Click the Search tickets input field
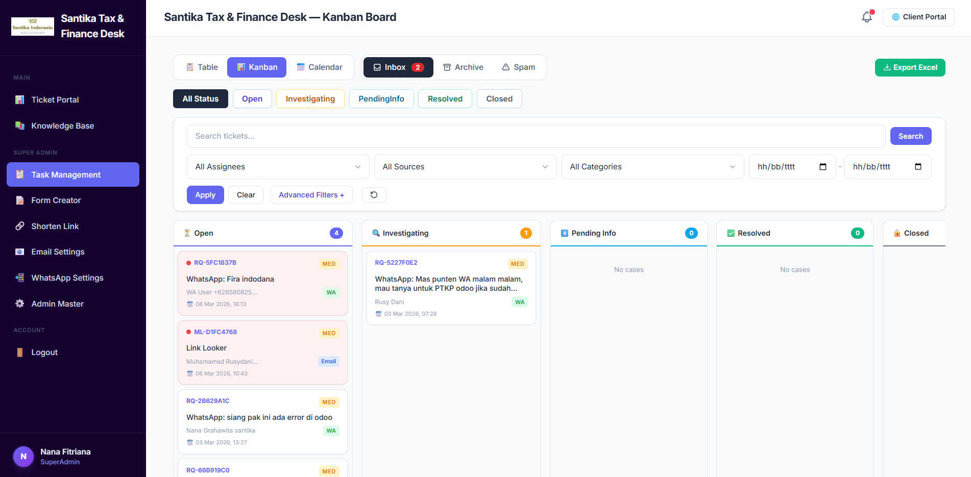Screen dimensions: 971x477 pyautogui.click(x=536, y=136)
